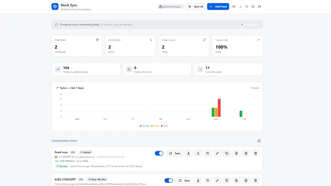Image resolution: width=331 pixels, height=186 pixels.
Task: Click the 17 Syncs this week value
Action: click(x=208, y=68)
